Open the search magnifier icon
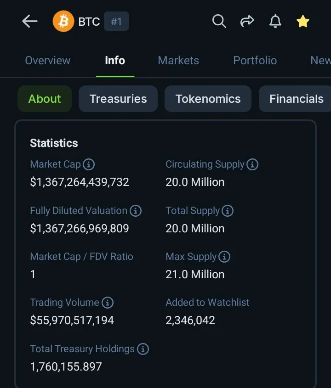The height and width of the screenshot is (388, 331). [x=219, y=21]
